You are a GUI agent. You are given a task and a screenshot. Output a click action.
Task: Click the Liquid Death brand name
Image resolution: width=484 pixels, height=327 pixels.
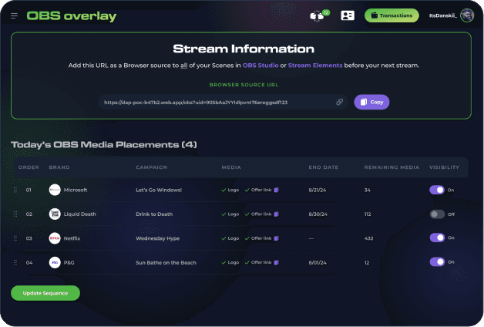click(x=80, y=214)
